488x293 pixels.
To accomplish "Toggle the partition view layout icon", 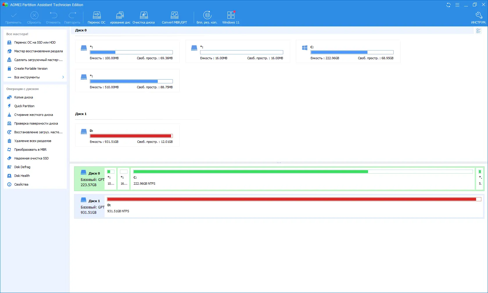I will pyautogui.click(x=478, y=31).
